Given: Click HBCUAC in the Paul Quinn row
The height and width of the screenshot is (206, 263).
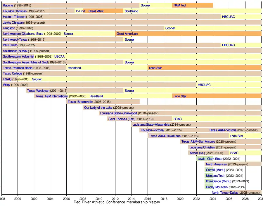Looking at the screenshot, I should point(229,45).
